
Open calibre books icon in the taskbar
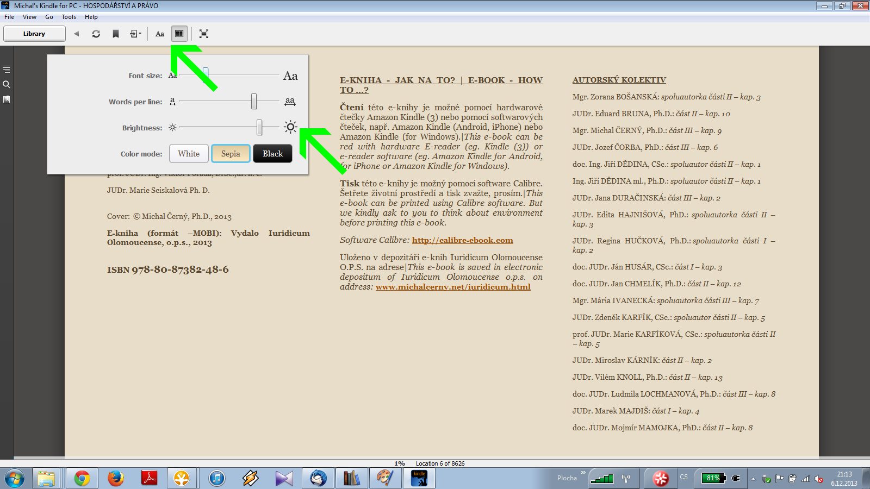[352, 478]
